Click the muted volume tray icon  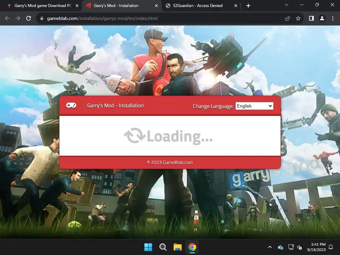pyautogui.click(x=300, y=247)
